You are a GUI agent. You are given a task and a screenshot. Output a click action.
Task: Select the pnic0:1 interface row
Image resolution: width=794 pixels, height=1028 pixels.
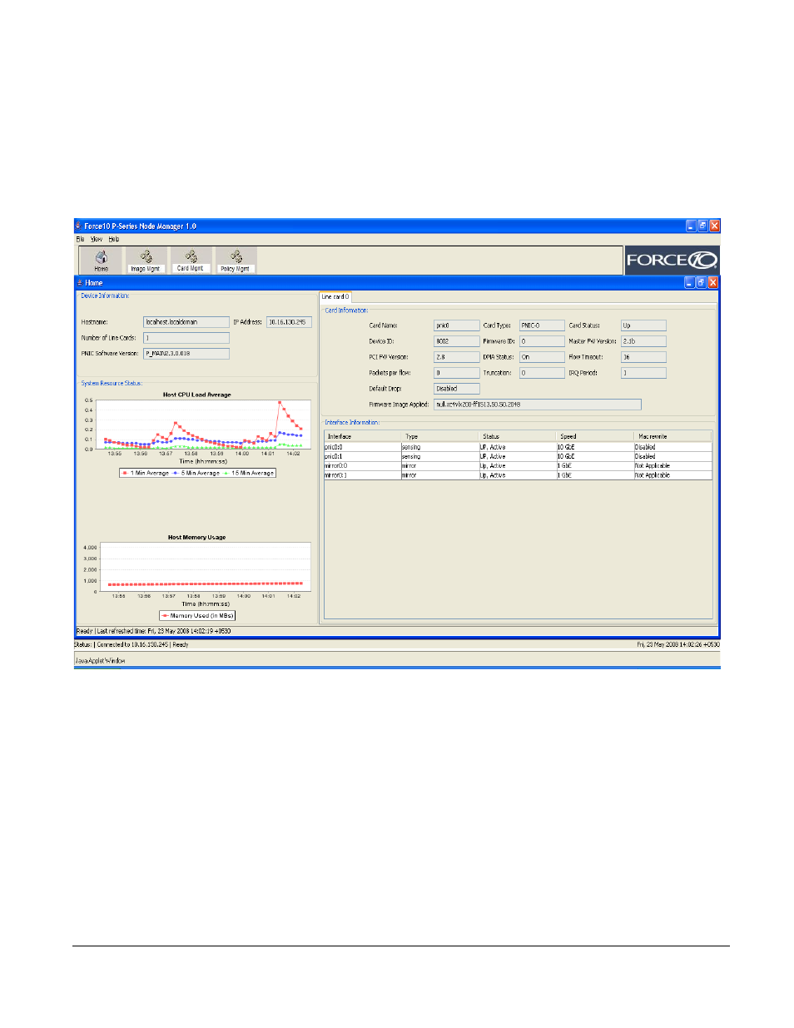pos(518,456)
